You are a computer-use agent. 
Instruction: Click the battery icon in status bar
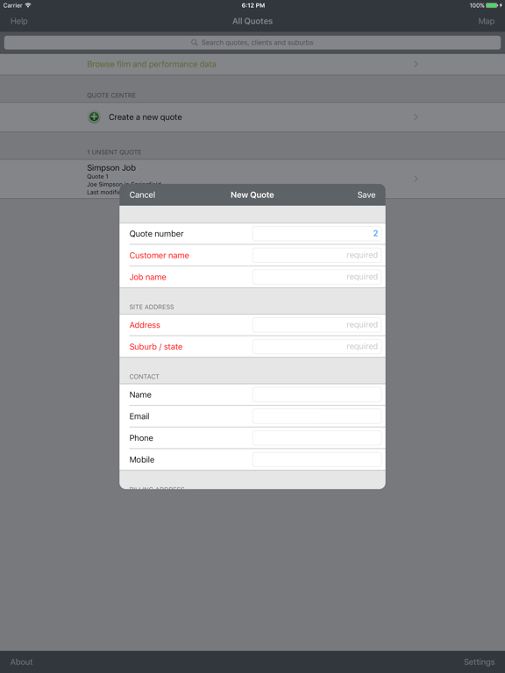[493, 5]
